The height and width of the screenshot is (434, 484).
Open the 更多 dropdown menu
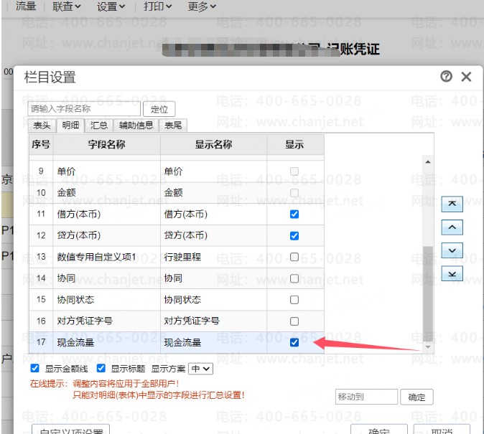(x=203, y=6)
